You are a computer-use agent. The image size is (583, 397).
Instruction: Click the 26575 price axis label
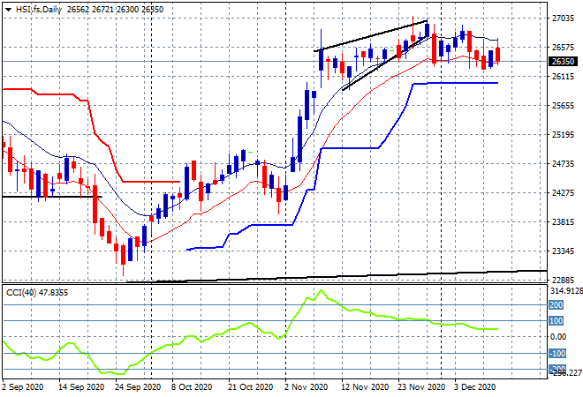coord(563,47)
